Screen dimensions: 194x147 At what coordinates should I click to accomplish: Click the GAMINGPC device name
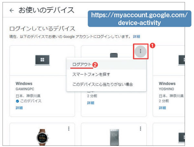25,89
